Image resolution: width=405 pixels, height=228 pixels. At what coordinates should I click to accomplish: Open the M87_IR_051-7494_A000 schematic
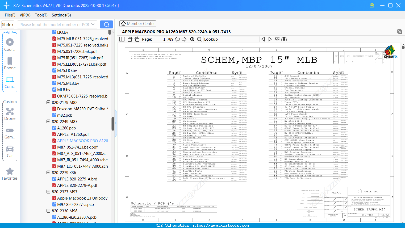[x=80, y=160]
